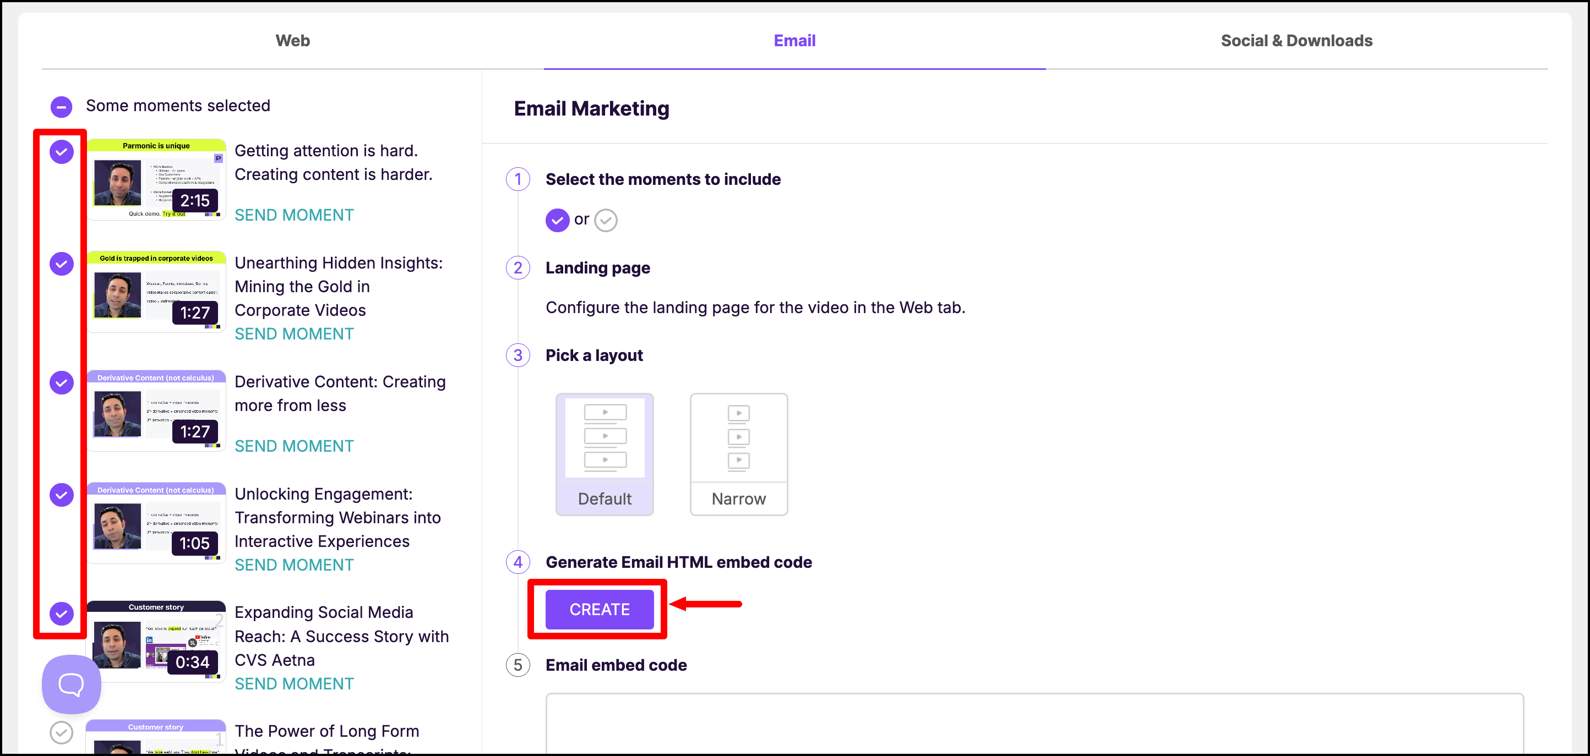Click SEND MOMENT for 'Unlocking Engagement'
1590x756 pixels.
[294, 566]
